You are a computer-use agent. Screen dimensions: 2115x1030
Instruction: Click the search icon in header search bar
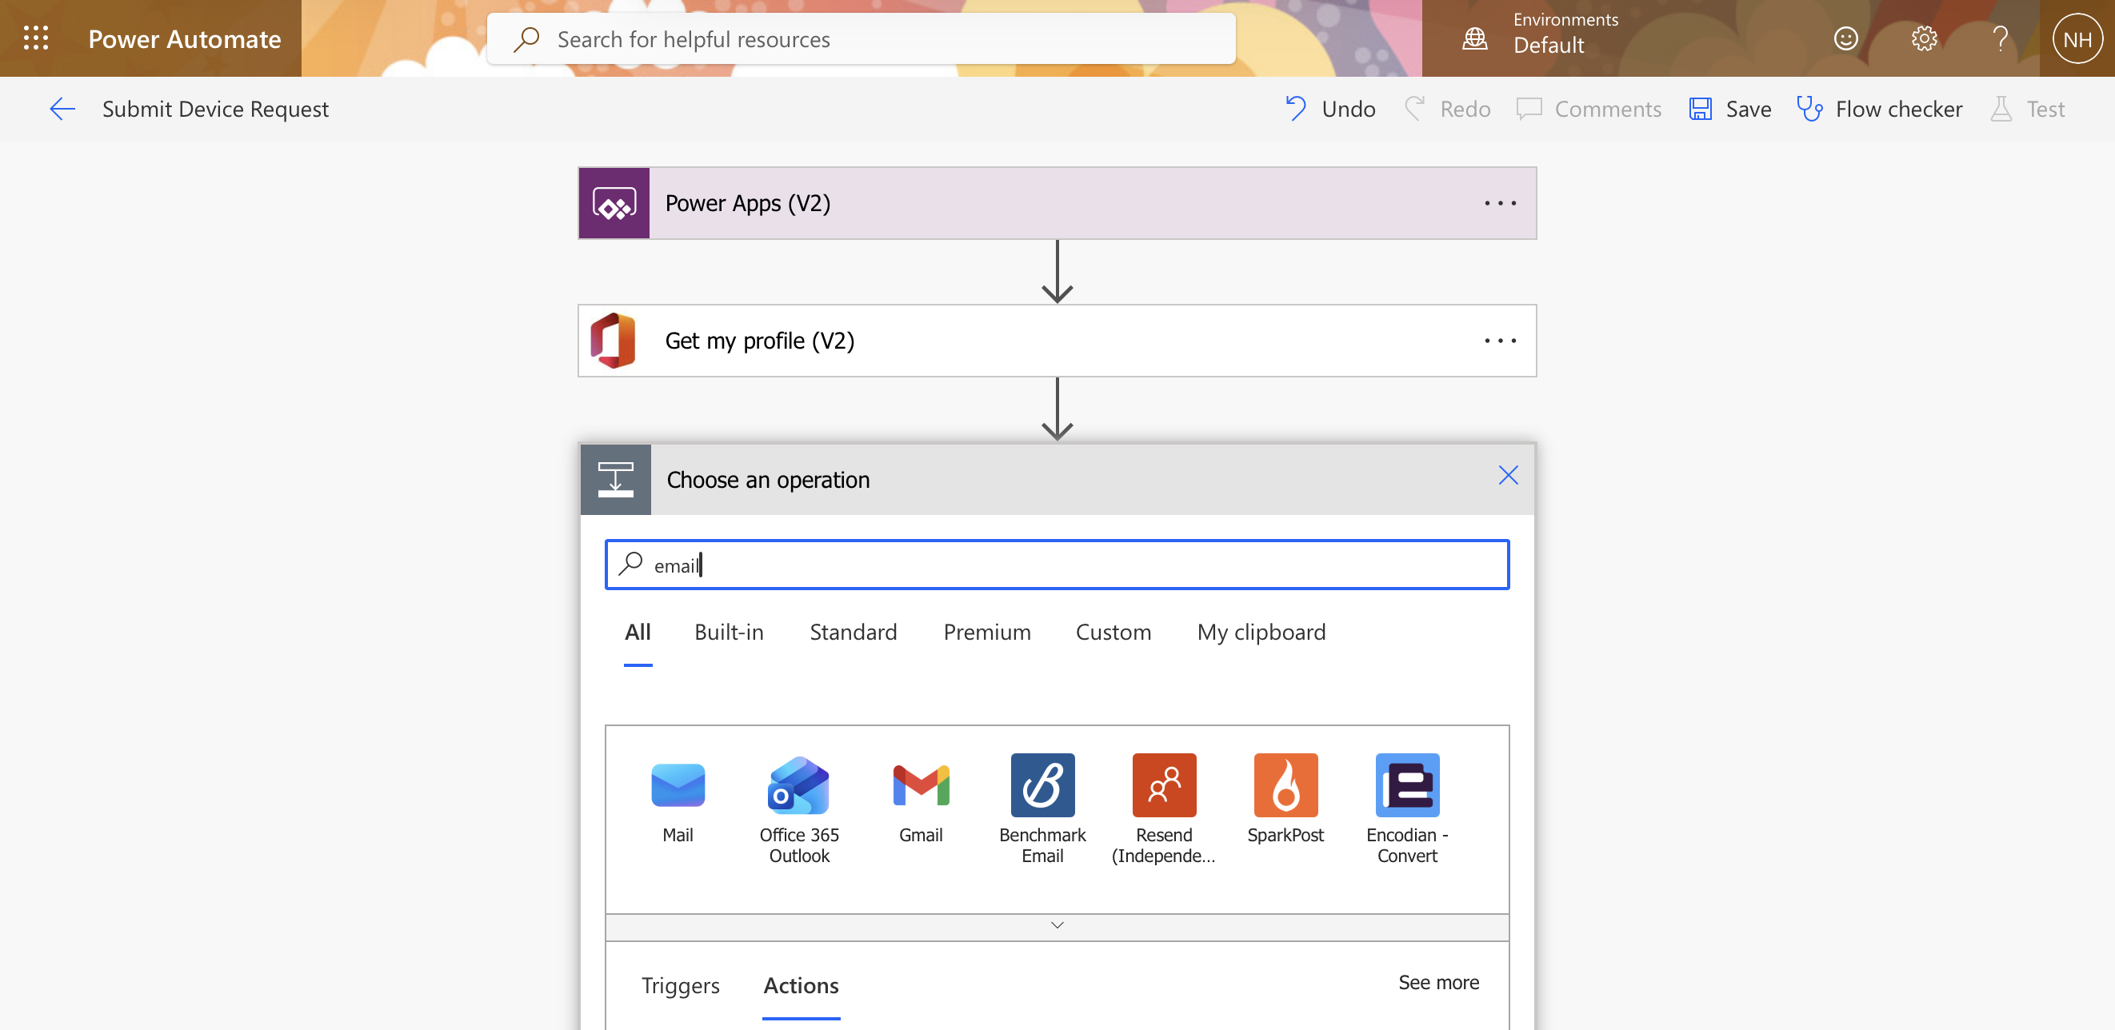click(526, 38)
